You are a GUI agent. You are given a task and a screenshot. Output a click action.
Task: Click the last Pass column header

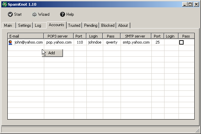(187, 36)
